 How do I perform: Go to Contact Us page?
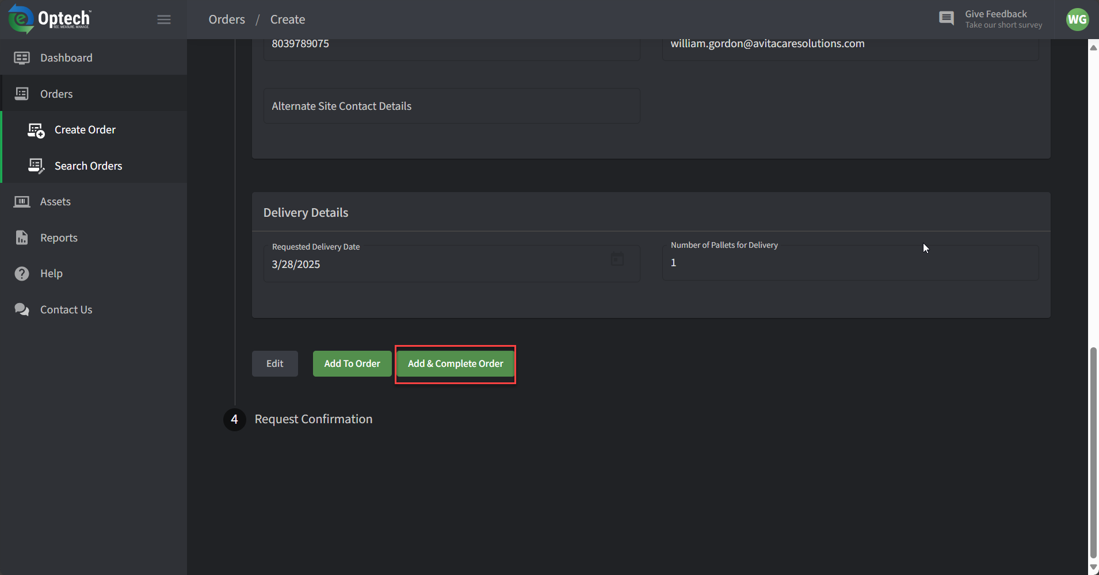coord(66,310)
